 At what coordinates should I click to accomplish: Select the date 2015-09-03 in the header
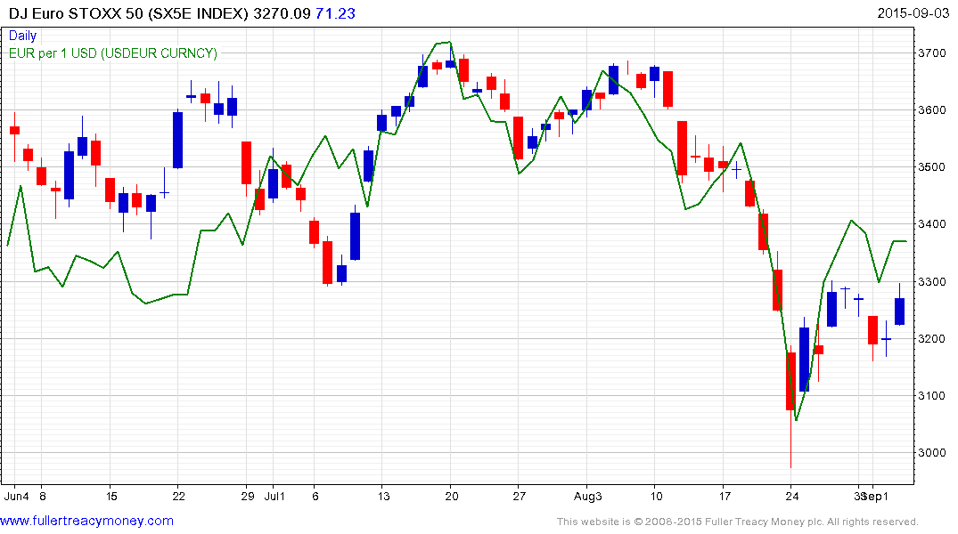913,13
